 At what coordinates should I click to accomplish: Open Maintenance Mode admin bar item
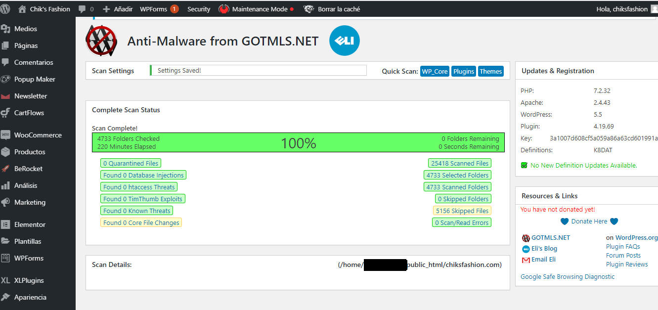256,9
